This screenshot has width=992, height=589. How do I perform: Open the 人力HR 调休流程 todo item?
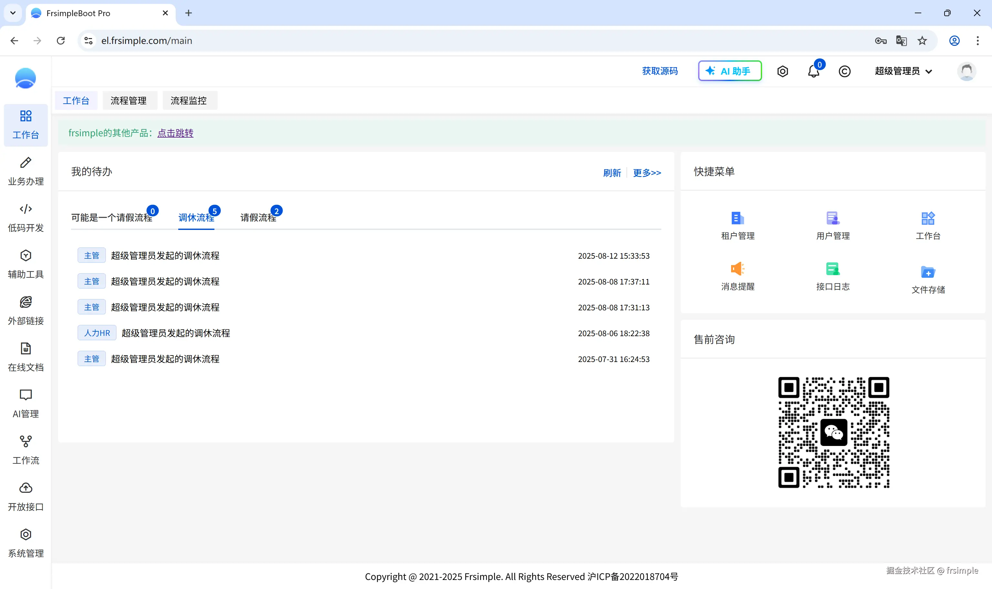click(x=175, y=333)
